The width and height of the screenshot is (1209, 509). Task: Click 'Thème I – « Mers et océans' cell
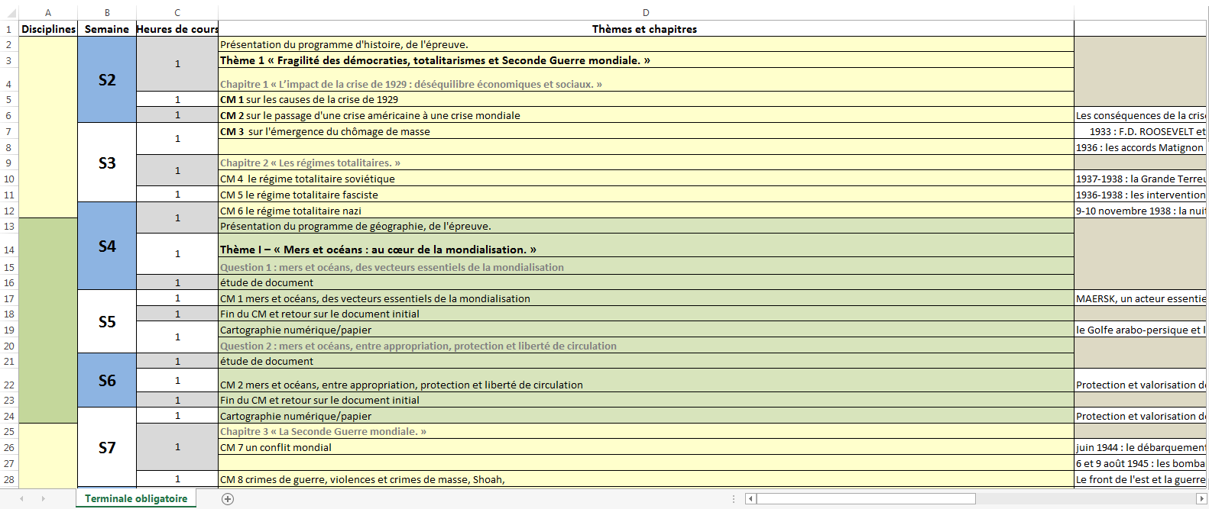(646, 246)
